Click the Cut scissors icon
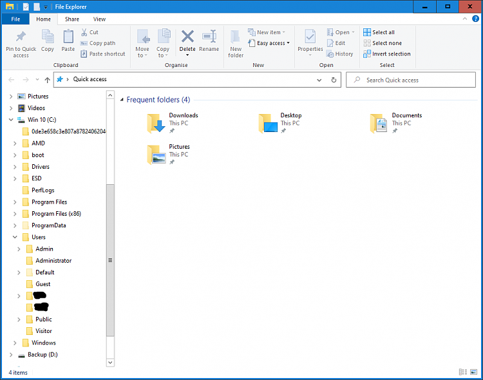This screenshot has height=380, width=483. point(84,32)
